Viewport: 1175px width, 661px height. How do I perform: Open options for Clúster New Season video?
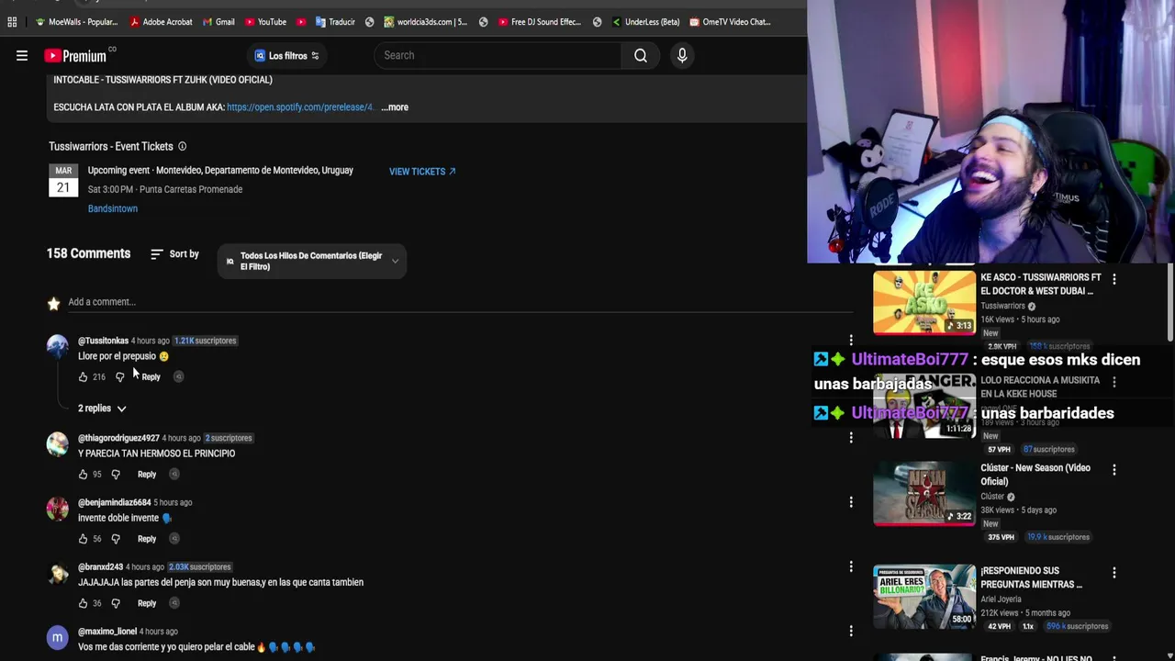pos(1114,470)
